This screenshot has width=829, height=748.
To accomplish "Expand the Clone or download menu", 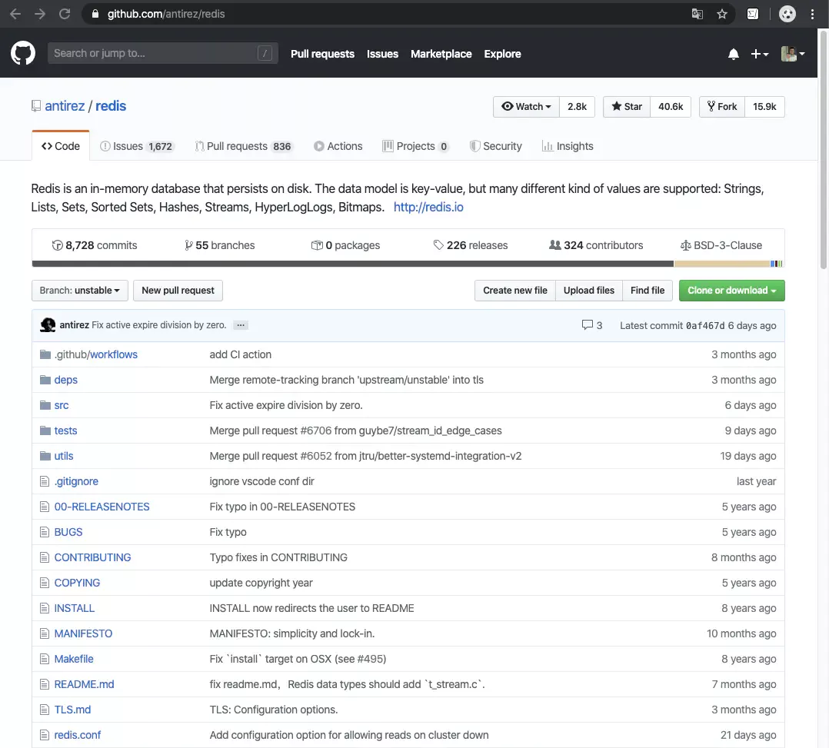I will tap(731, 291).
